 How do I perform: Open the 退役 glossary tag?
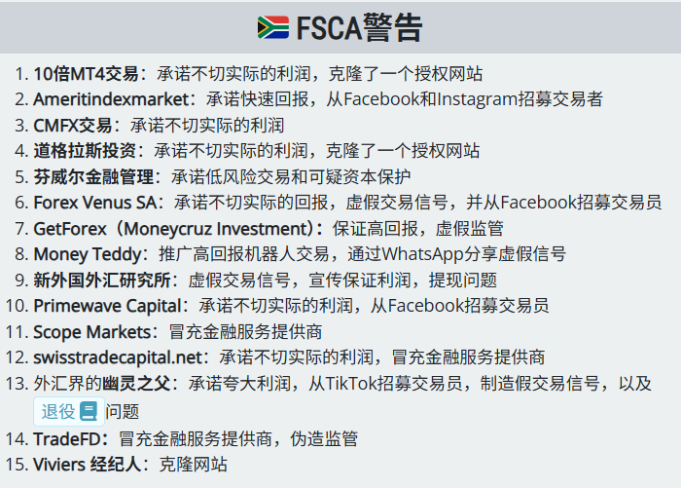[58, 411]
